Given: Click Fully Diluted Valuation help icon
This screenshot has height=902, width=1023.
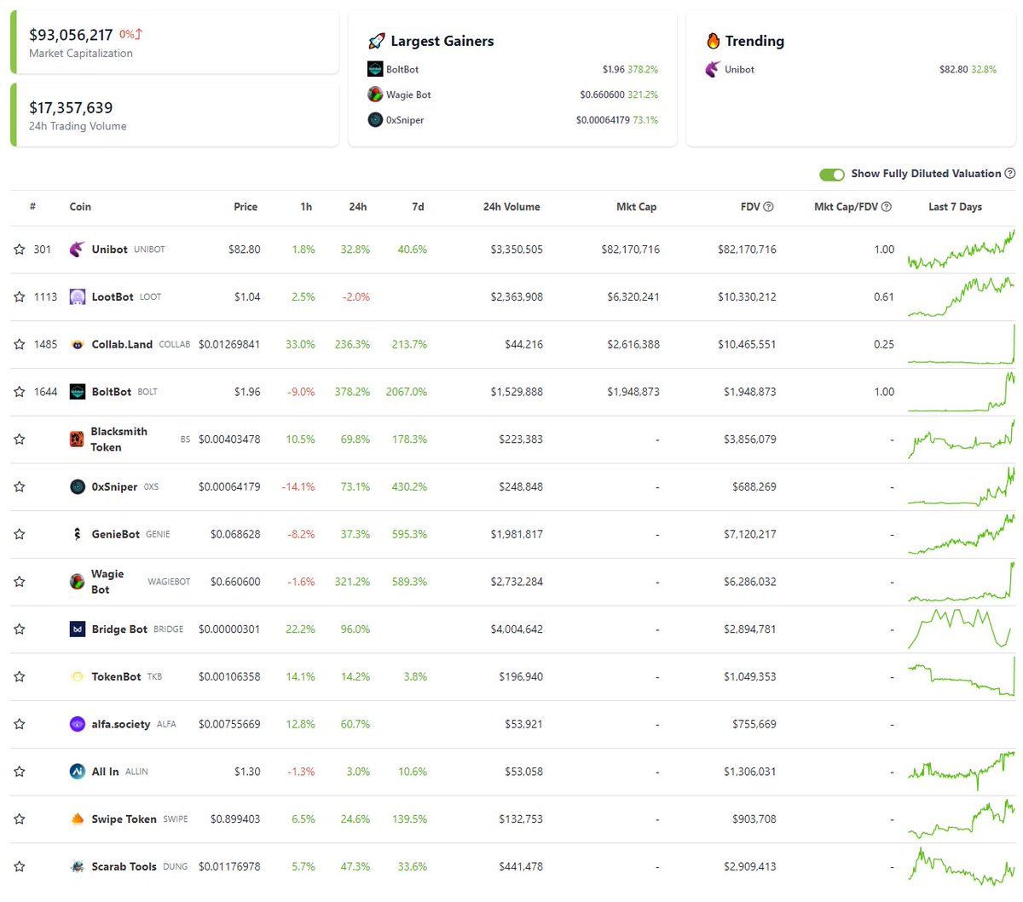Looking at the screenshot, I should tap(1010, 174).
